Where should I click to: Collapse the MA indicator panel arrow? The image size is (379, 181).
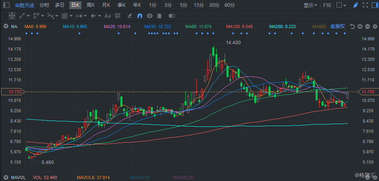6,26
